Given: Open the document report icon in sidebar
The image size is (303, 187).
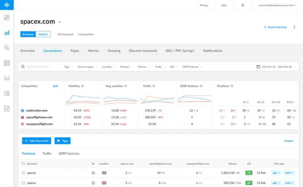Looking at the screenshot, I should [x=6, y=108].
